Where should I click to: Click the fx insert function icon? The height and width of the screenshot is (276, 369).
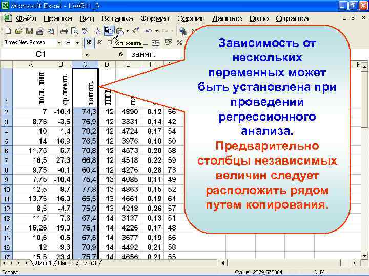pos(121,55)
